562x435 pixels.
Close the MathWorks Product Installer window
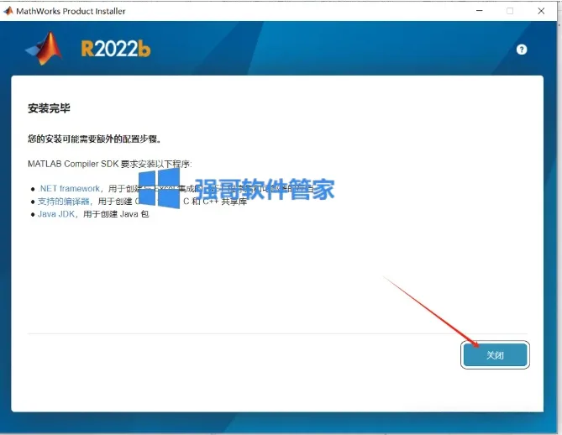[x=541, y=11]
